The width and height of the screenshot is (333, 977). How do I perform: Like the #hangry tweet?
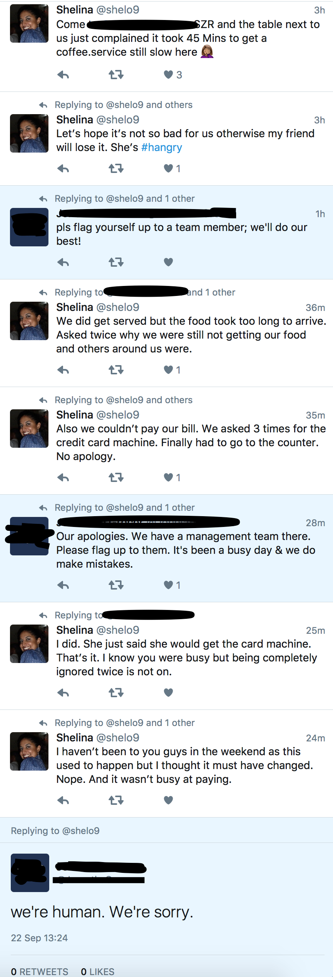(168, 168)
